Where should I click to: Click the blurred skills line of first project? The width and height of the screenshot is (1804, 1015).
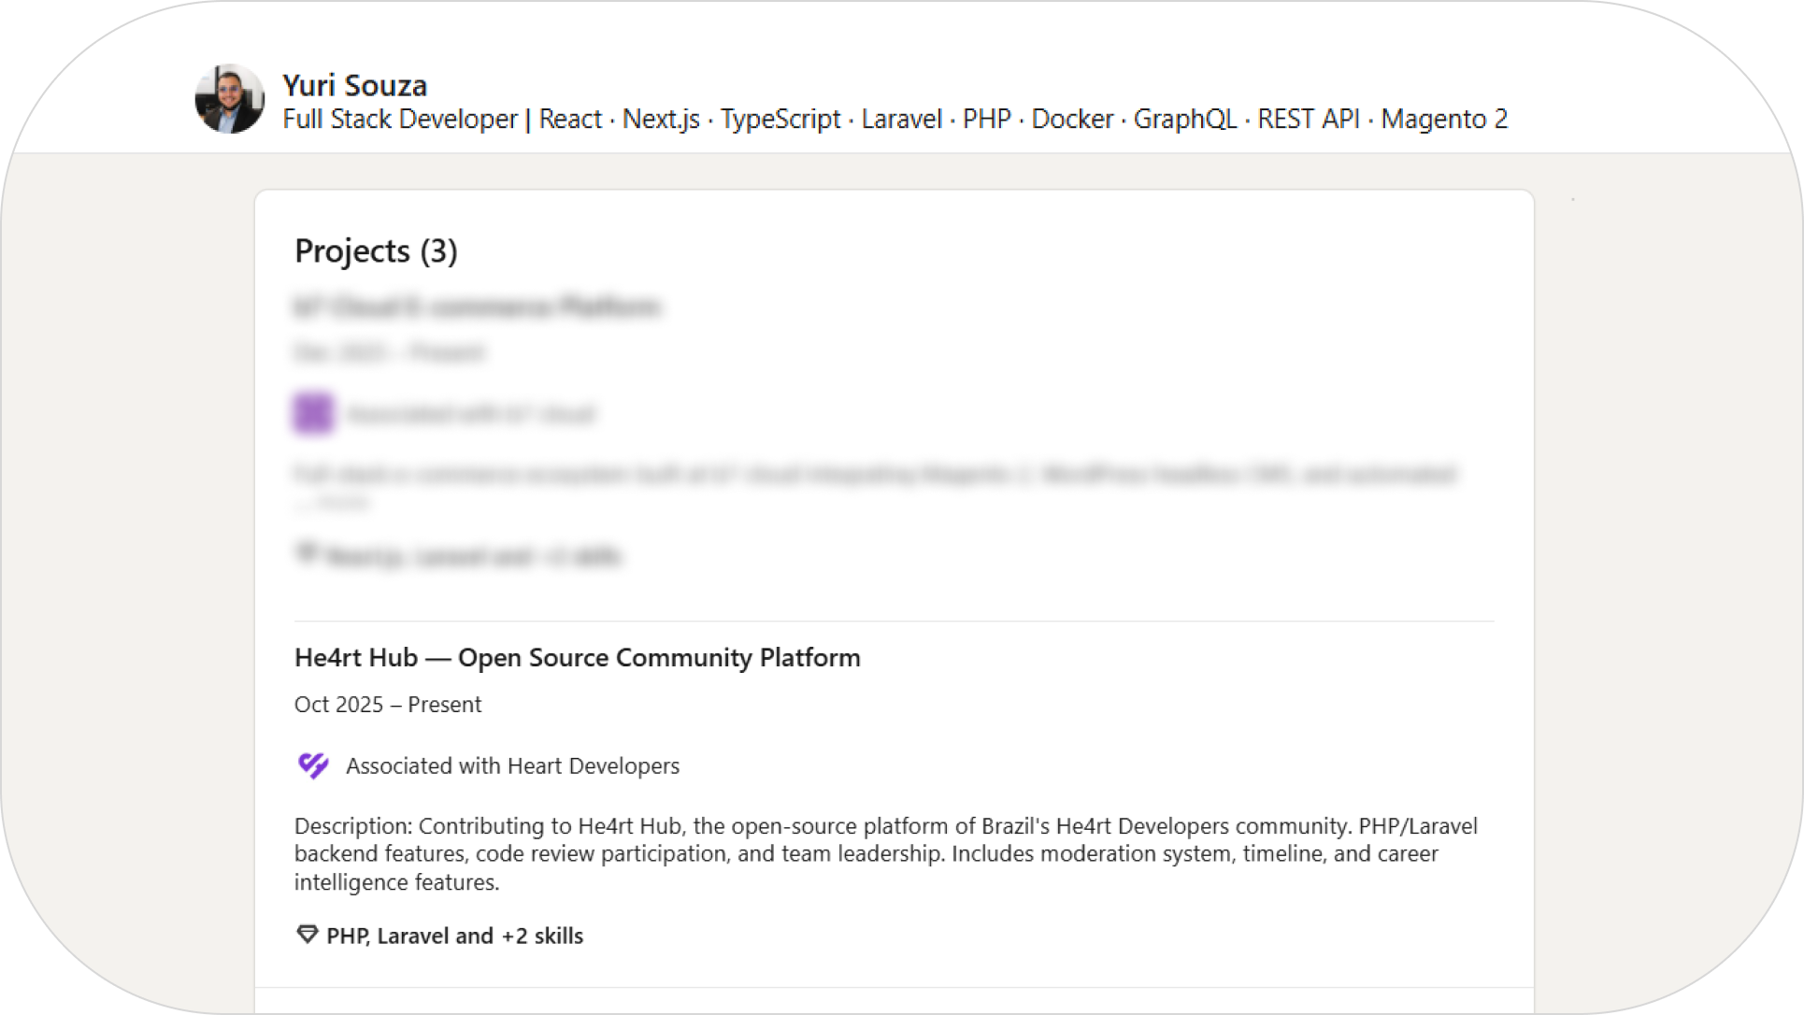(458, 556)
